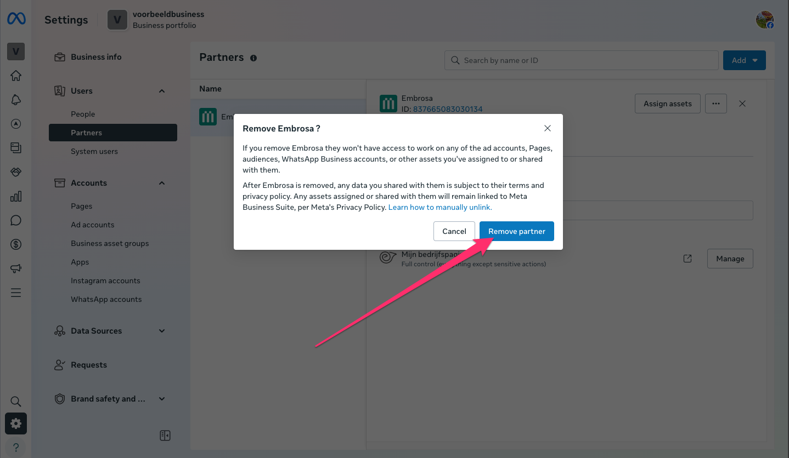The height and width of the screenshot is (458, 789).
Task: Cancel the Remove Embrosa dialog
Action: pos(454,231)
